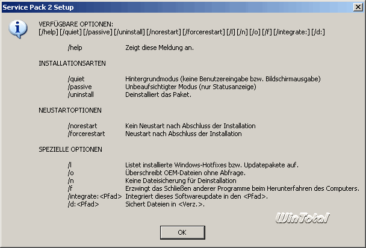The image size is (366, 248).
Task: Click the NEUSTARTOPTIONEN heading
Action: [x=70, y=110]
